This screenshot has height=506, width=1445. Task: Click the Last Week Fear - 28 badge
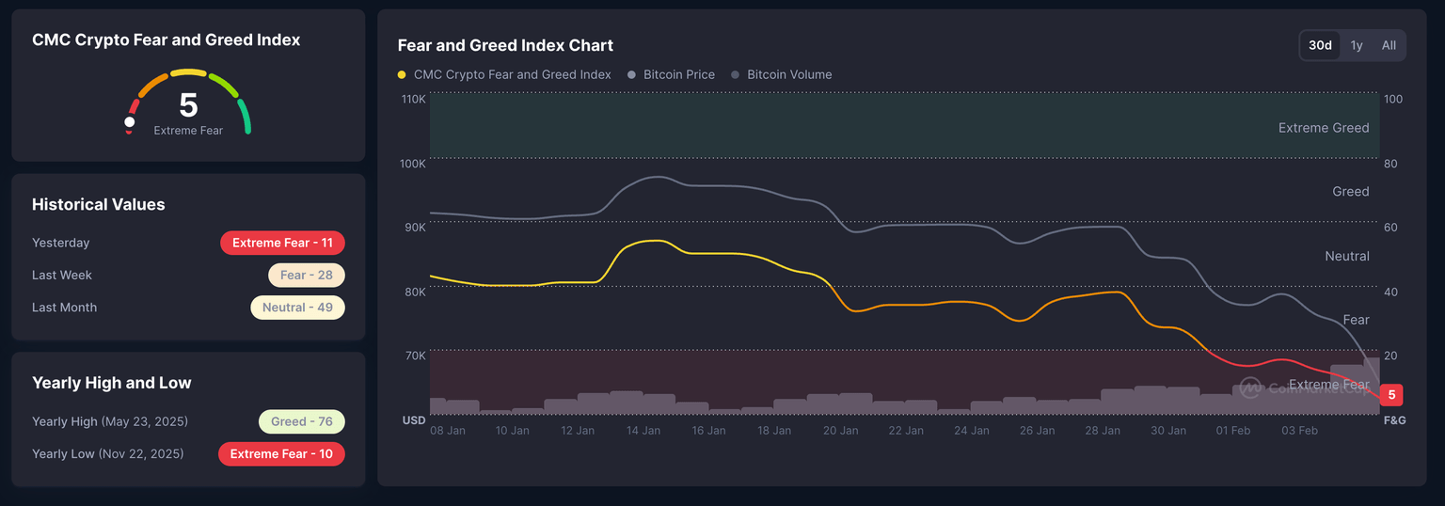306,275
